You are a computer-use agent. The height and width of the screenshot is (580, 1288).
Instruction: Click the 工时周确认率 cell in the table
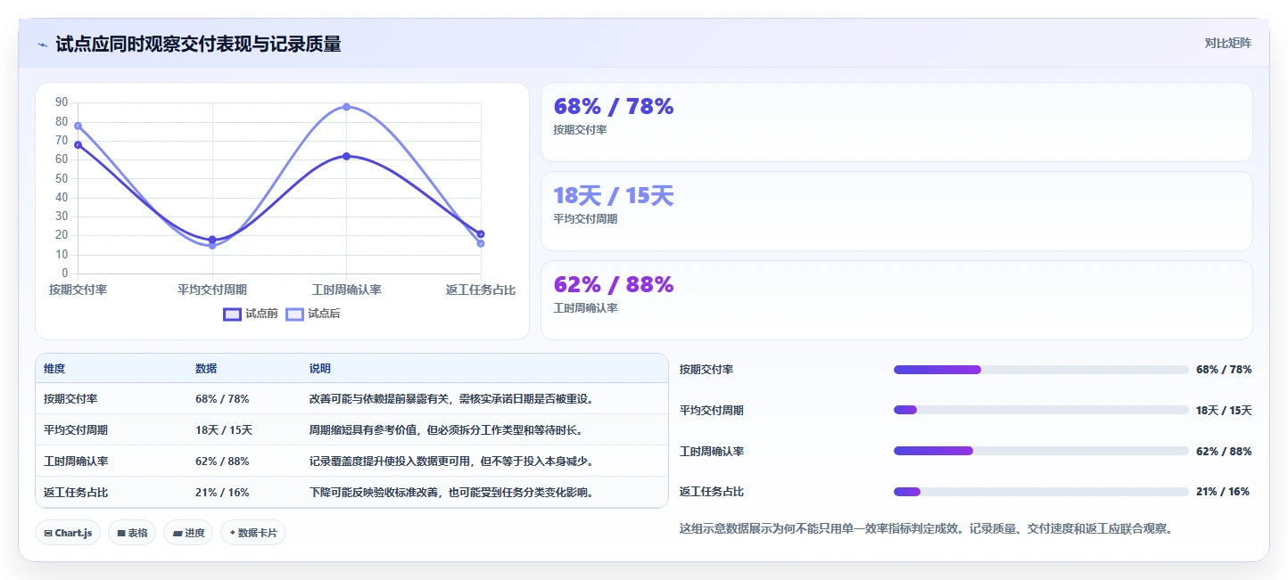pos(76,462)
